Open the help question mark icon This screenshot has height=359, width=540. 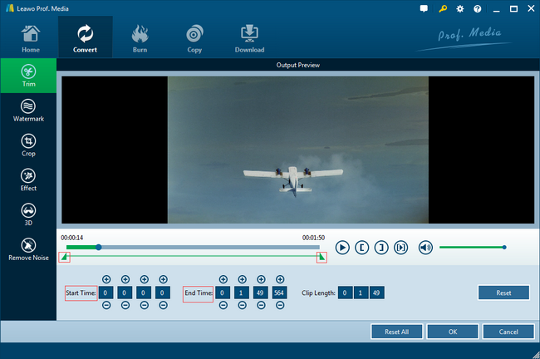click(x=477, y=8)
